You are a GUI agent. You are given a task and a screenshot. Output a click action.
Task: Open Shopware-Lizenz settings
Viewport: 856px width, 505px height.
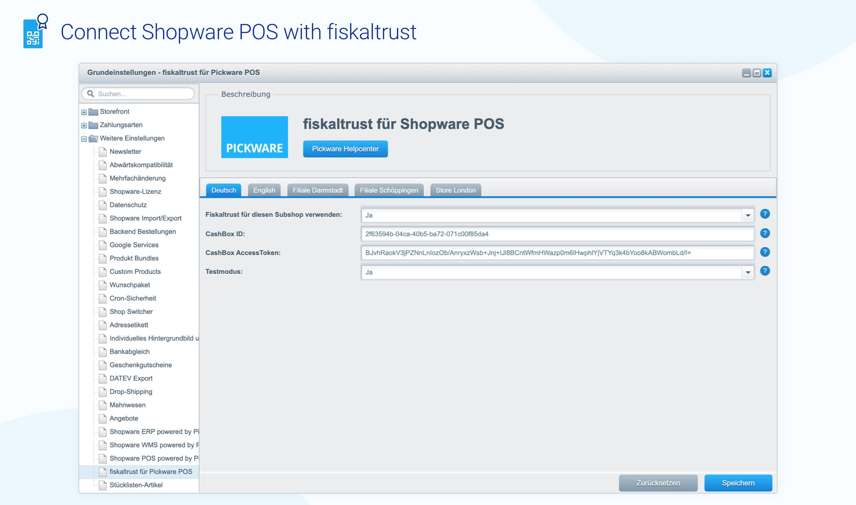(136, 192)
